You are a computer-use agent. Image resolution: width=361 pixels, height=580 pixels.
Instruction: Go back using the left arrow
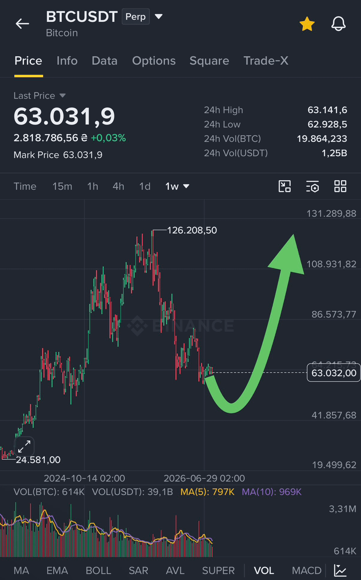(22, 24)
